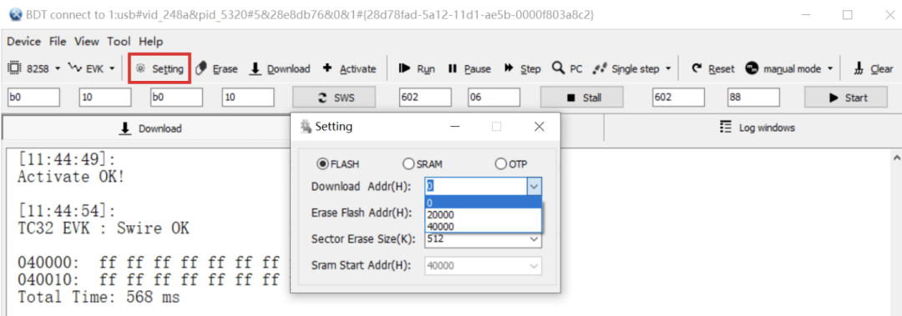Viewport: 902px width, 316px height.
Task: Open the Device menu
Action: point(23,42)
